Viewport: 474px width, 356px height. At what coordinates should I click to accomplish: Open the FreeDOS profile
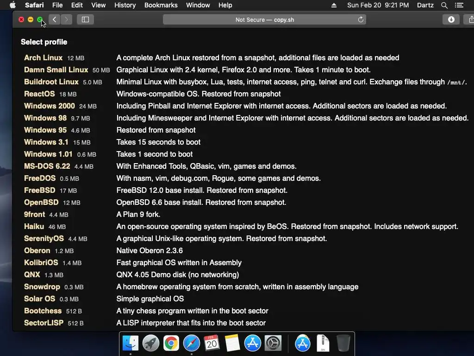coord(40,178)
